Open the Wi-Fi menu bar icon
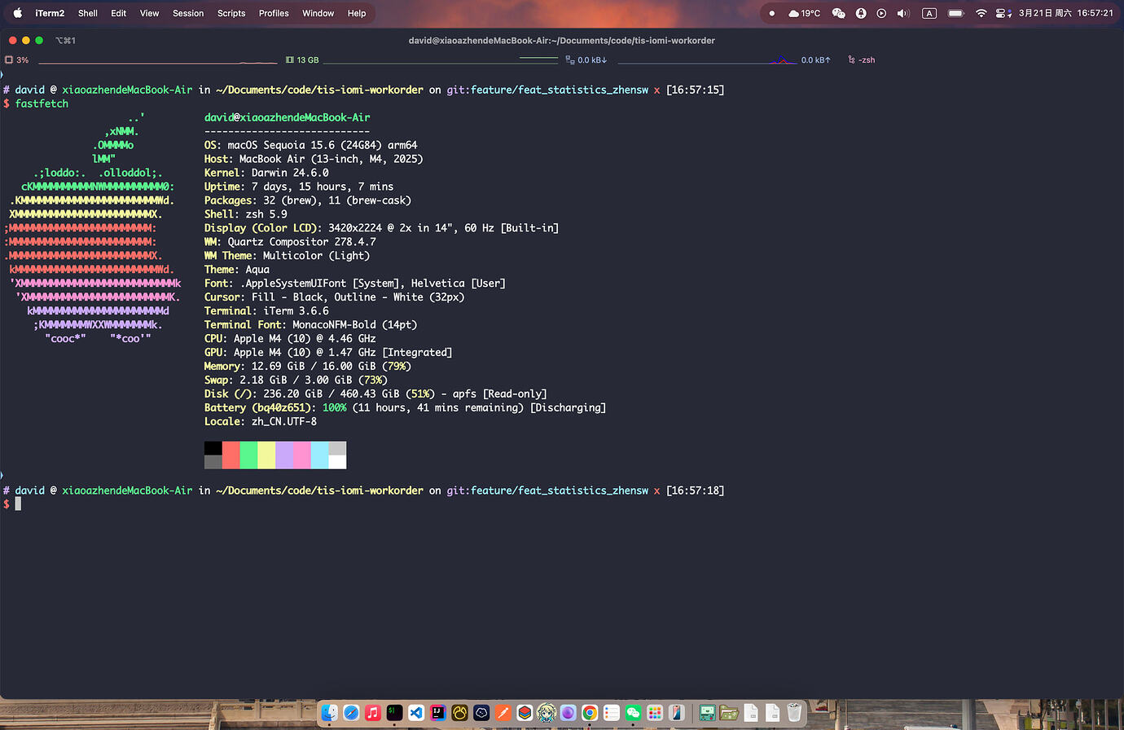This screenshot has height=730, width=1124. 981,13
